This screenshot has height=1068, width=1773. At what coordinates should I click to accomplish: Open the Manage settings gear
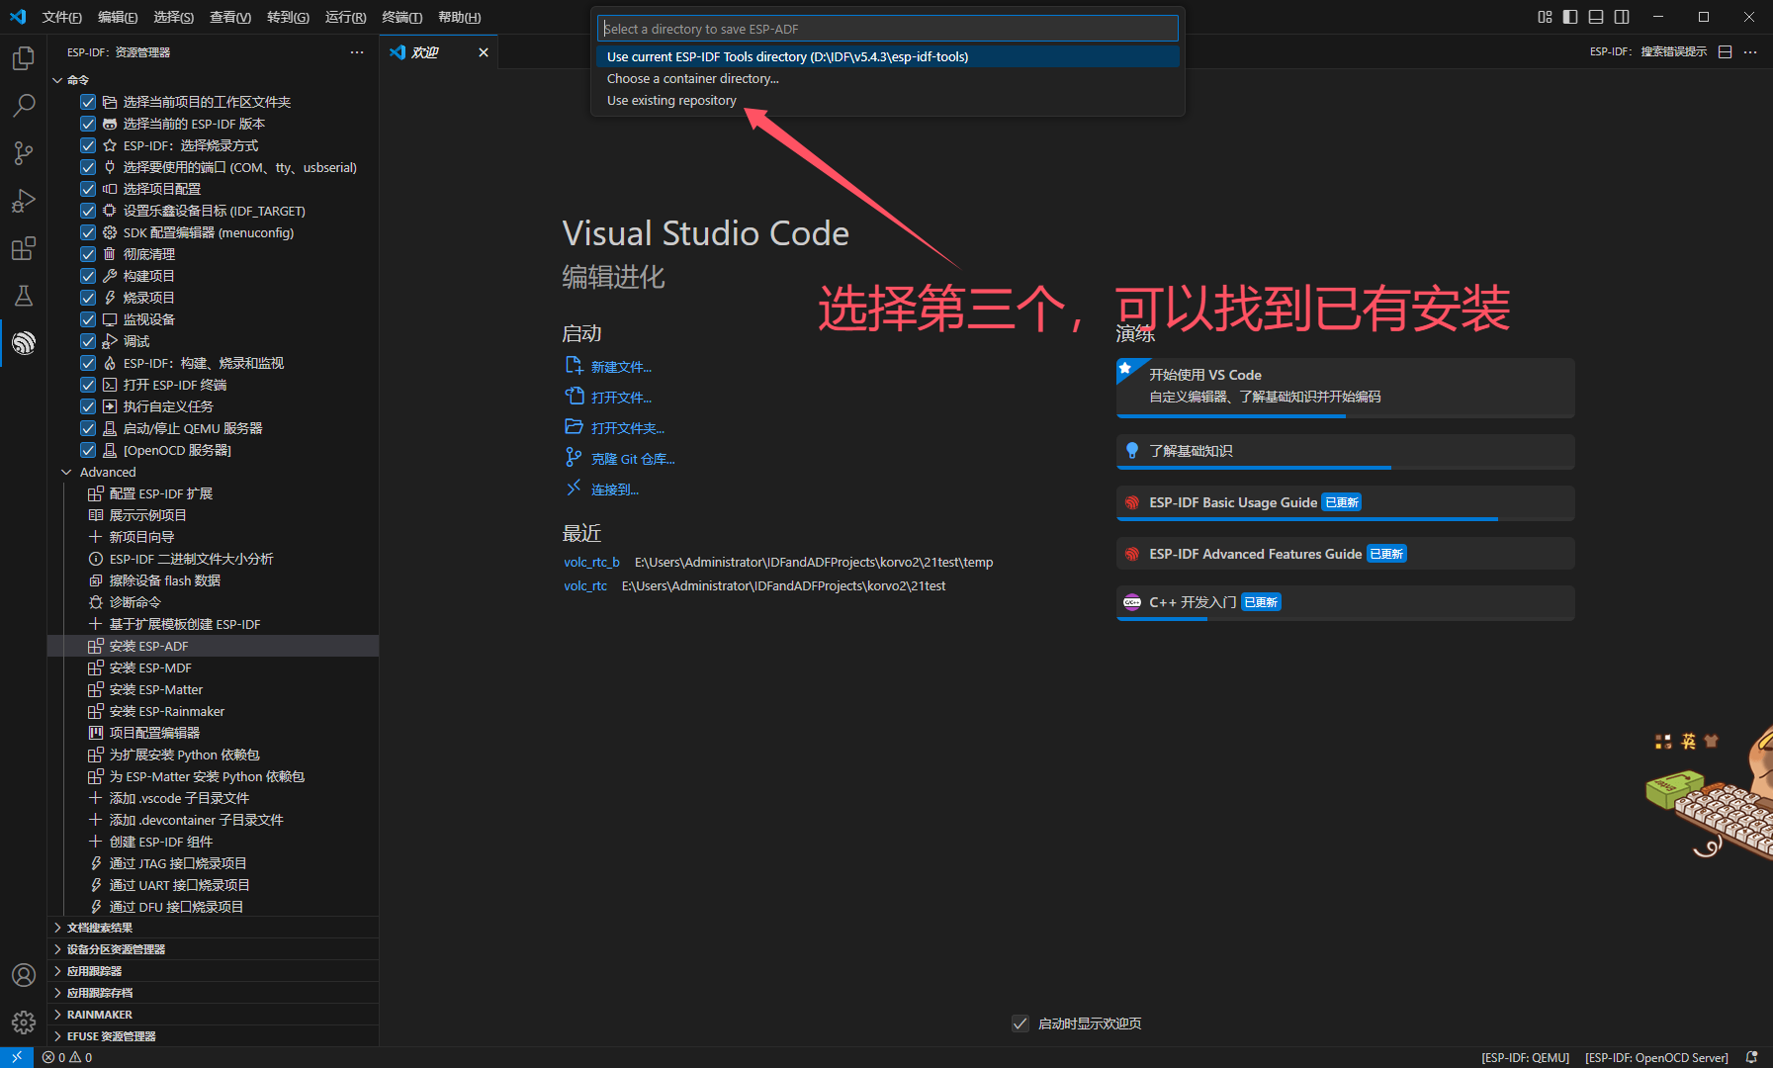point(24,1022)
